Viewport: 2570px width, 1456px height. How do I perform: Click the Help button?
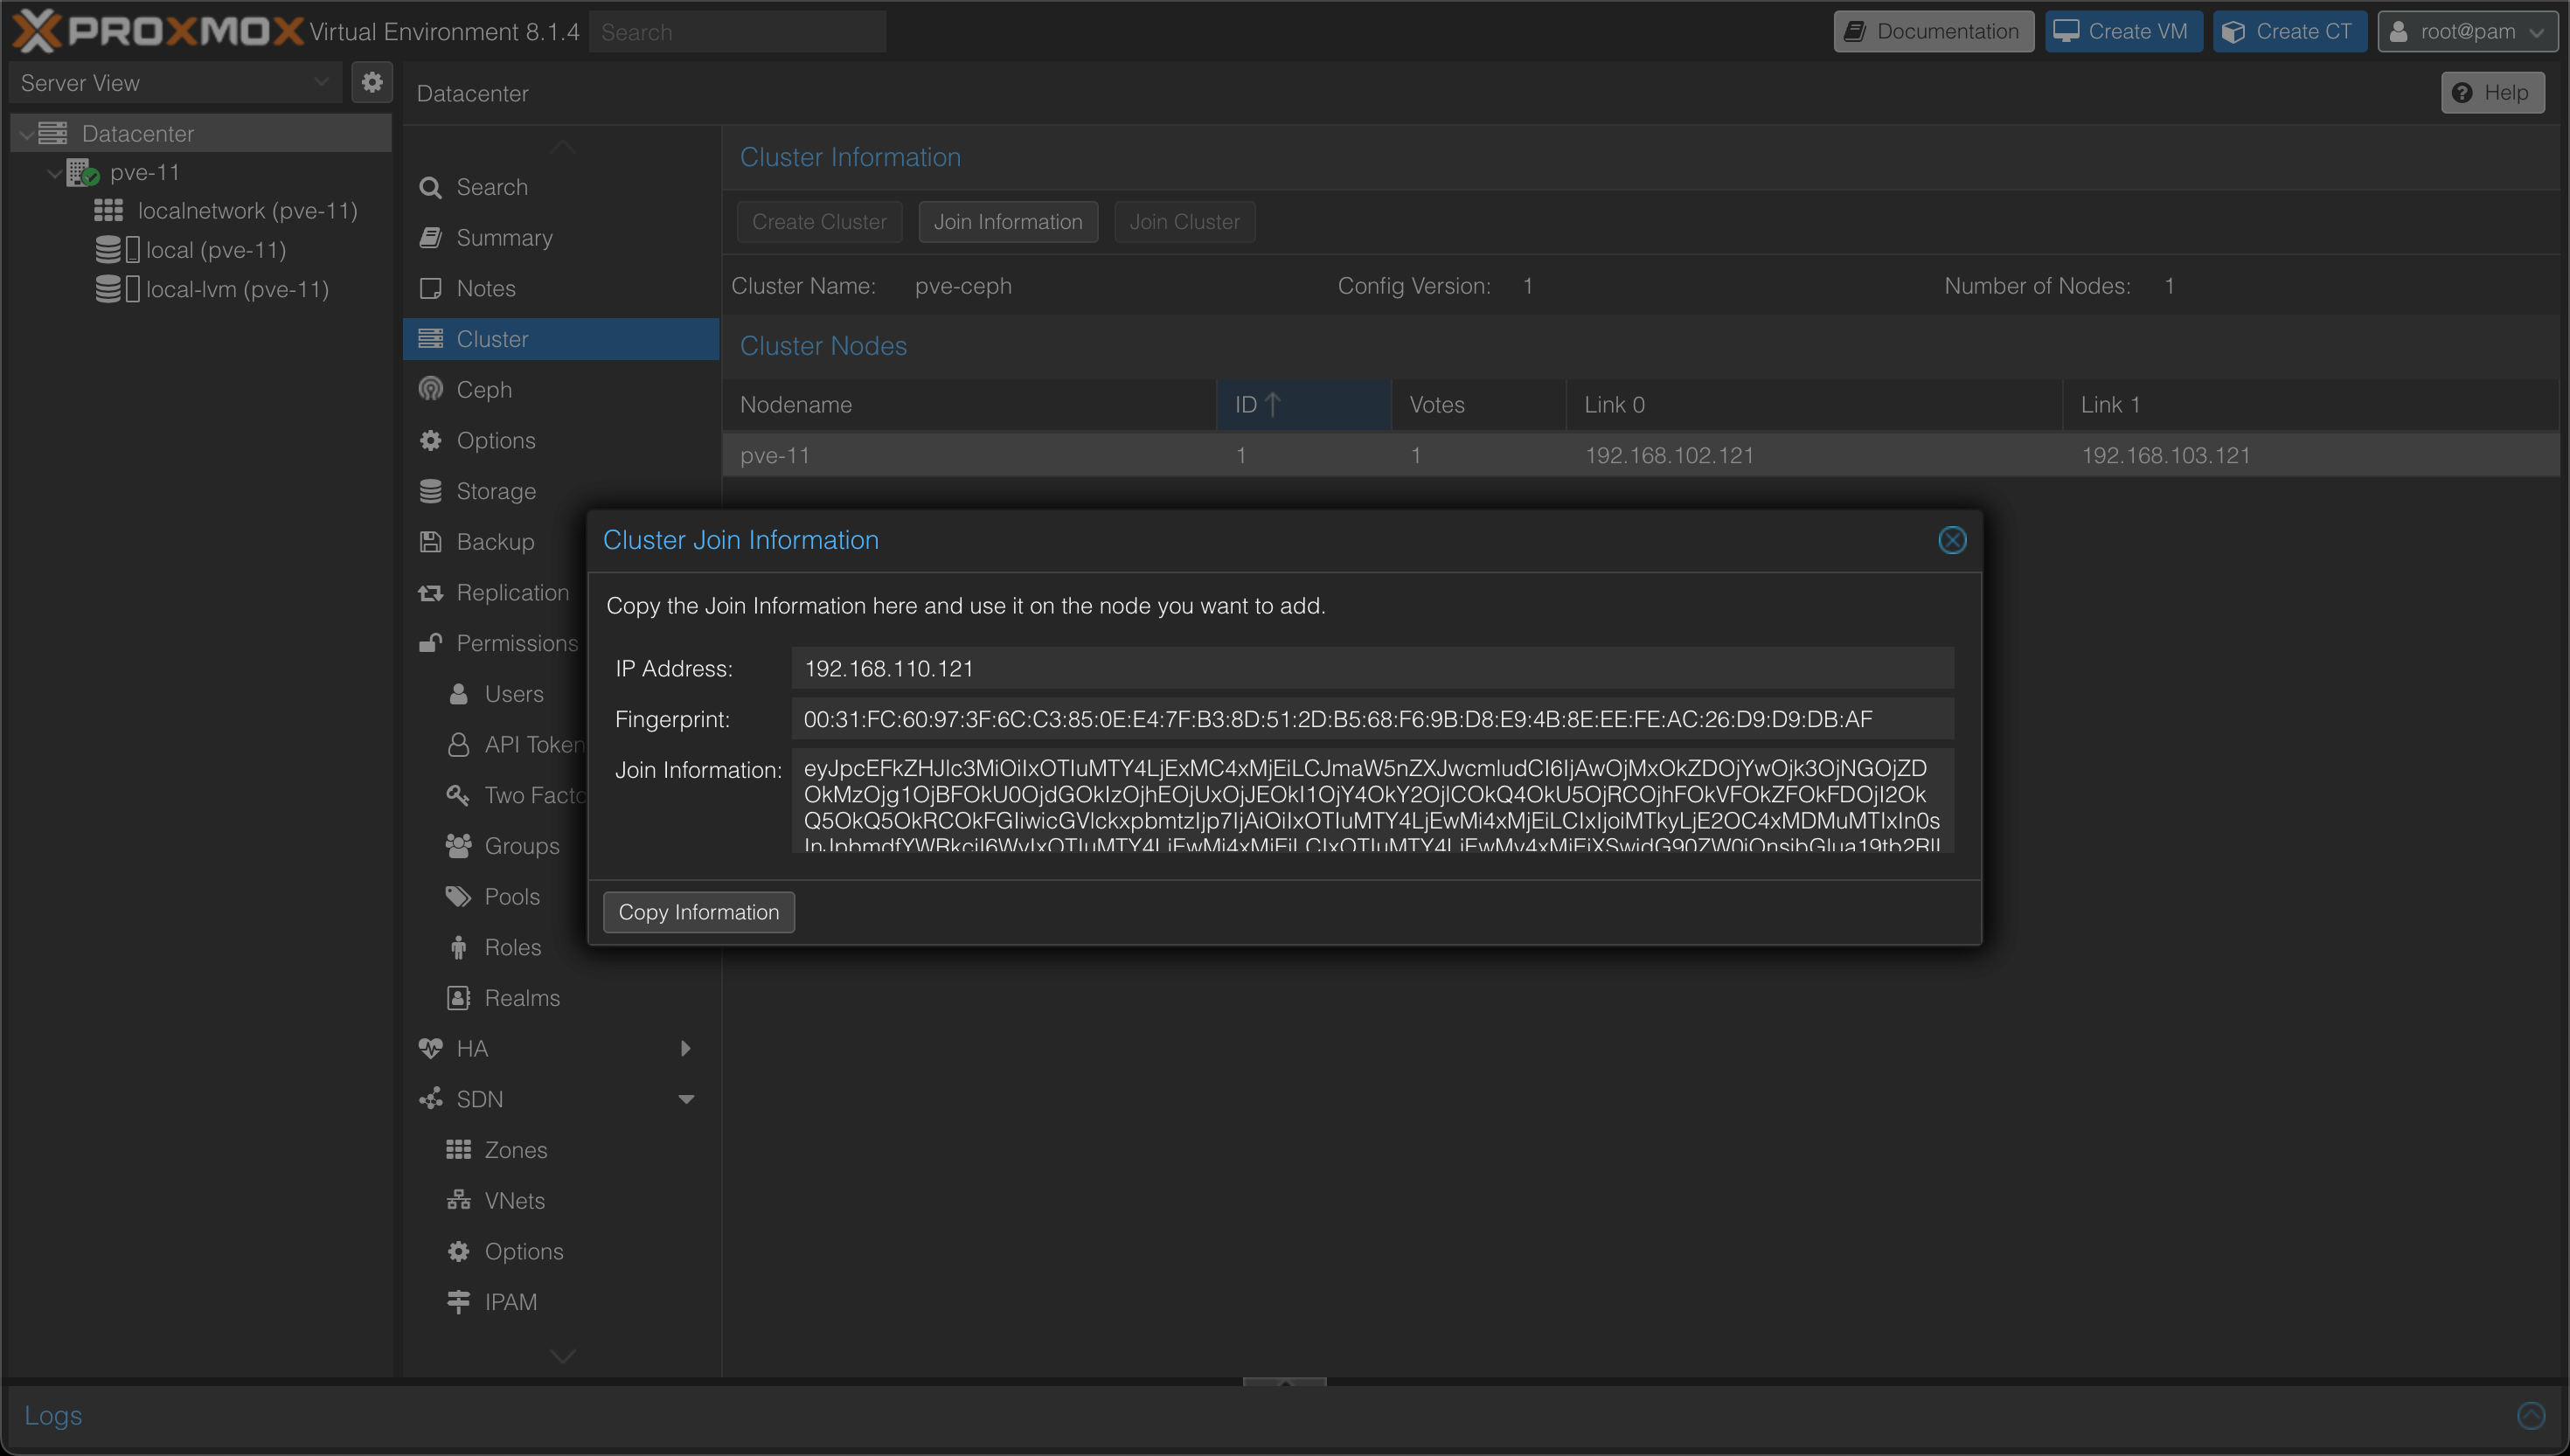pos(2492,93)
